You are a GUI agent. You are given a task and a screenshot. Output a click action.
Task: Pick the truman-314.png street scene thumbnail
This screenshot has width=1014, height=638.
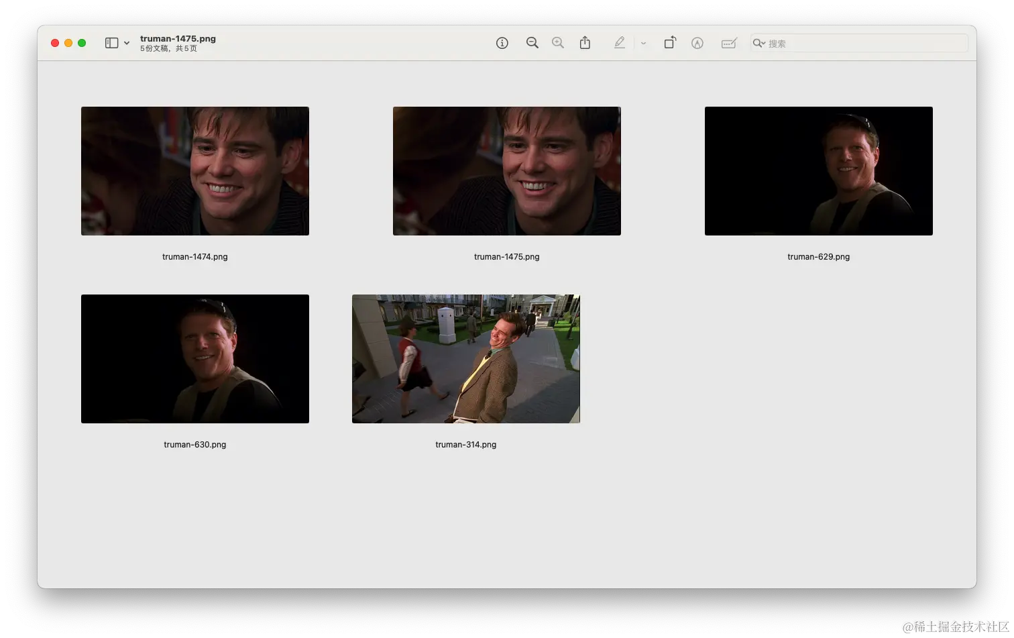[x=465, y=359]
